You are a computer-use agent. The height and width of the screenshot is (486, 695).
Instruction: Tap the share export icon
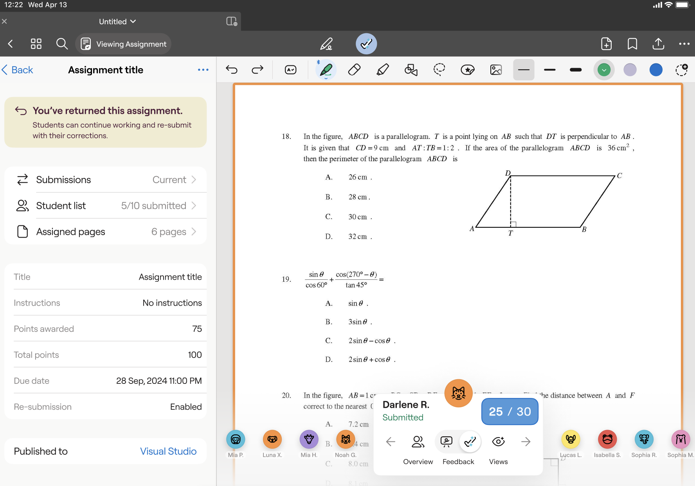(x=658, y=44)
